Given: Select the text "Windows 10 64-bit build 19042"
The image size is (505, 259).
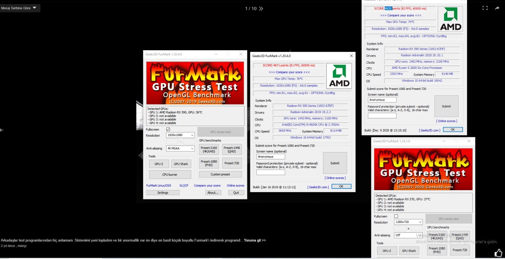Looking at the screenshot, I should (422, 81).
